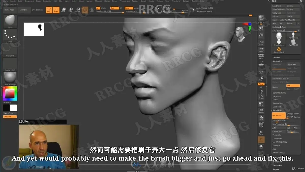
Task: Click the Frame view icon
Action: [x=261, y=96]
